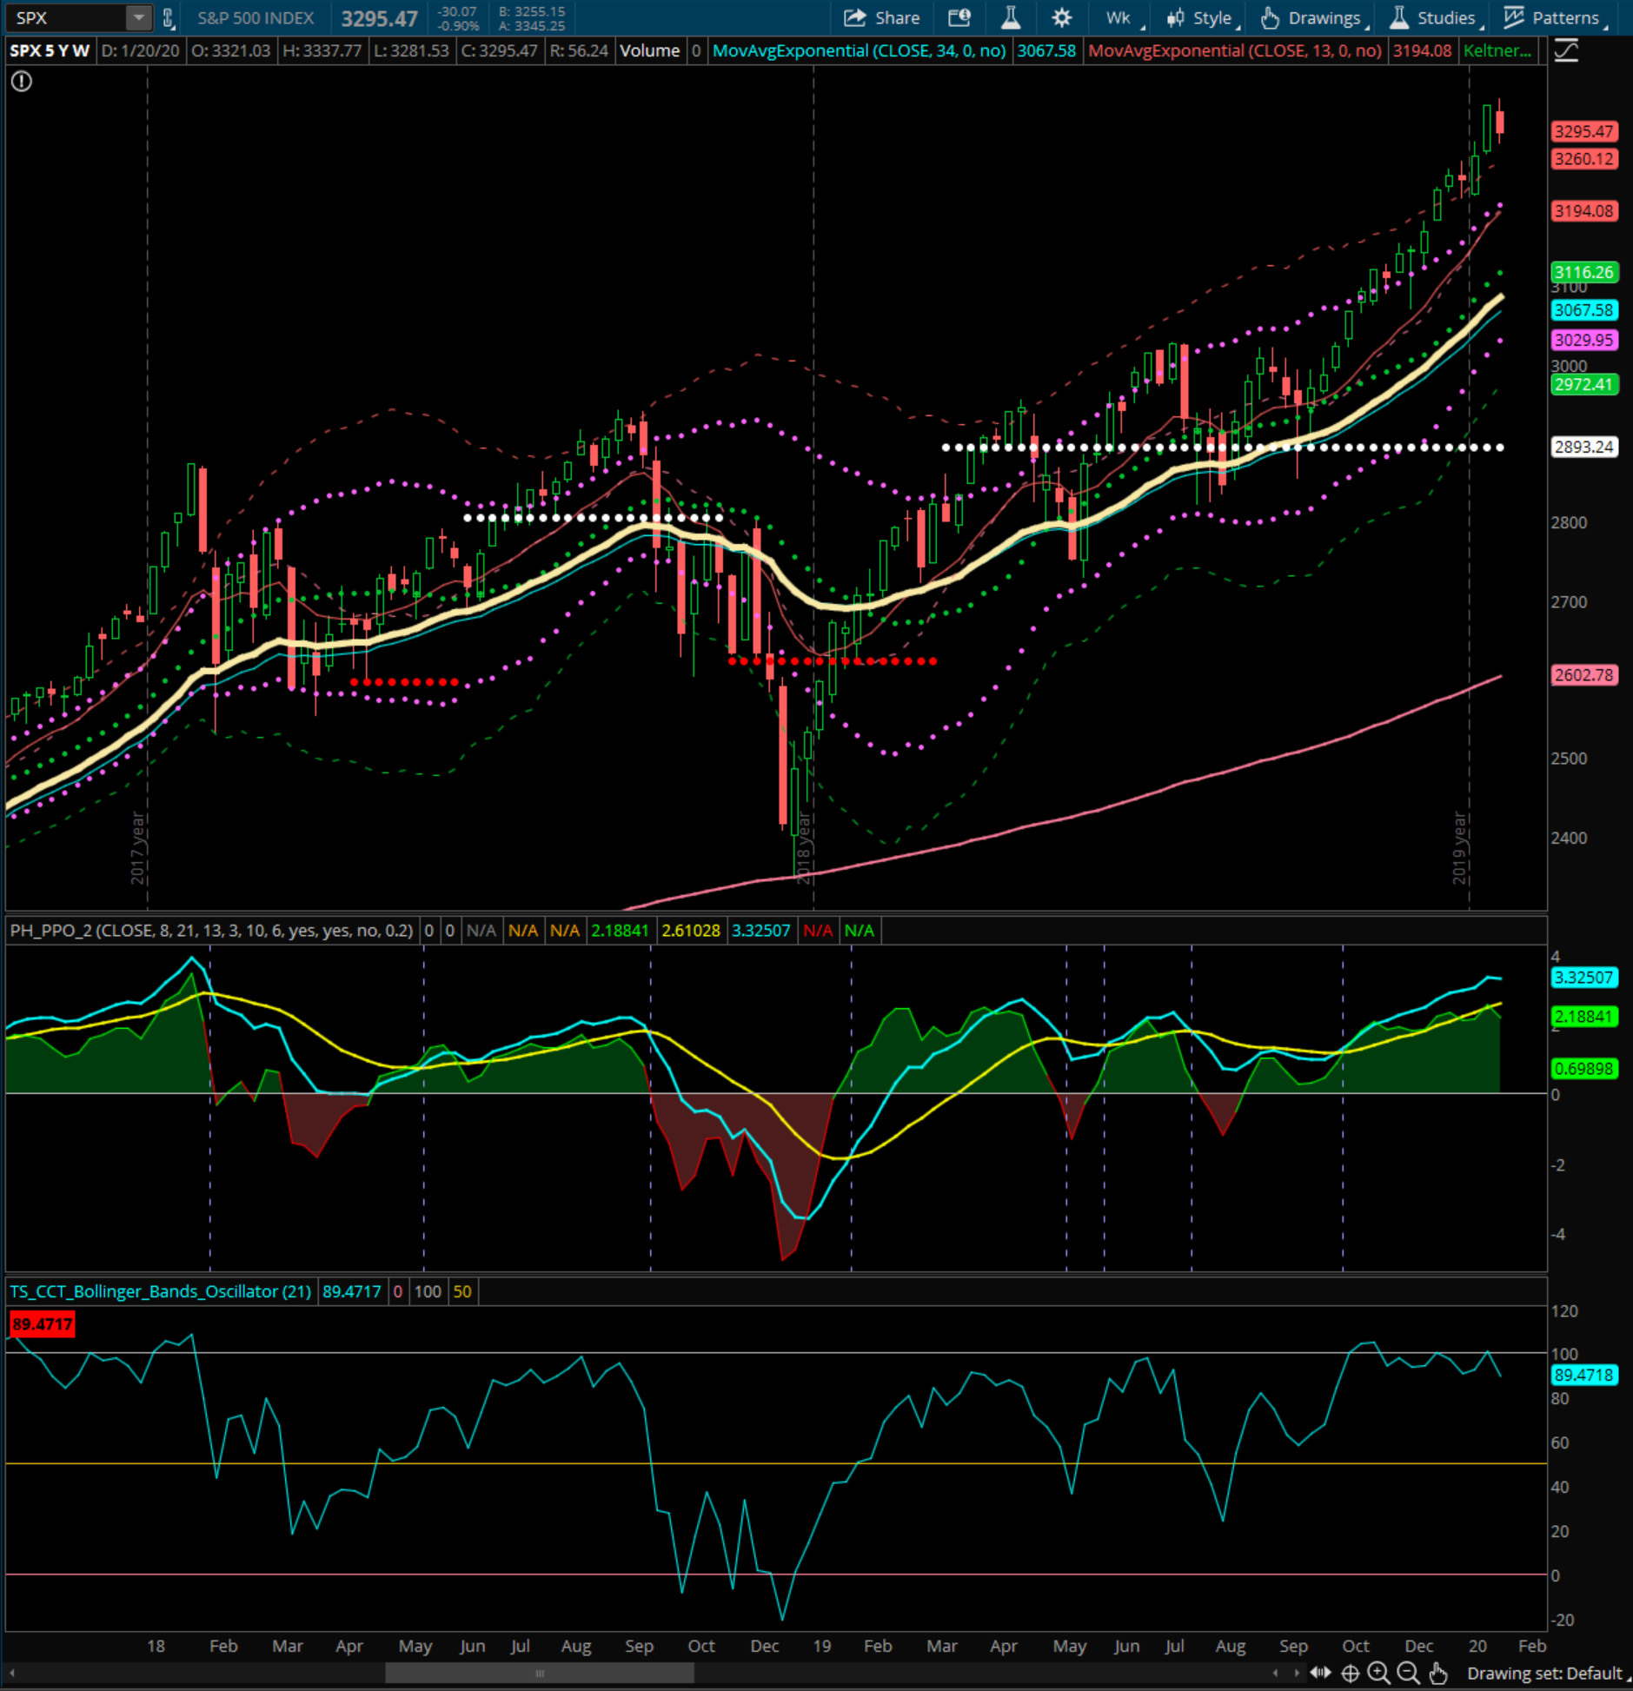Viewport: 1633px width, 1691px height.
Task: Click the Patterns chart icon
Action: pos(1514,17)
